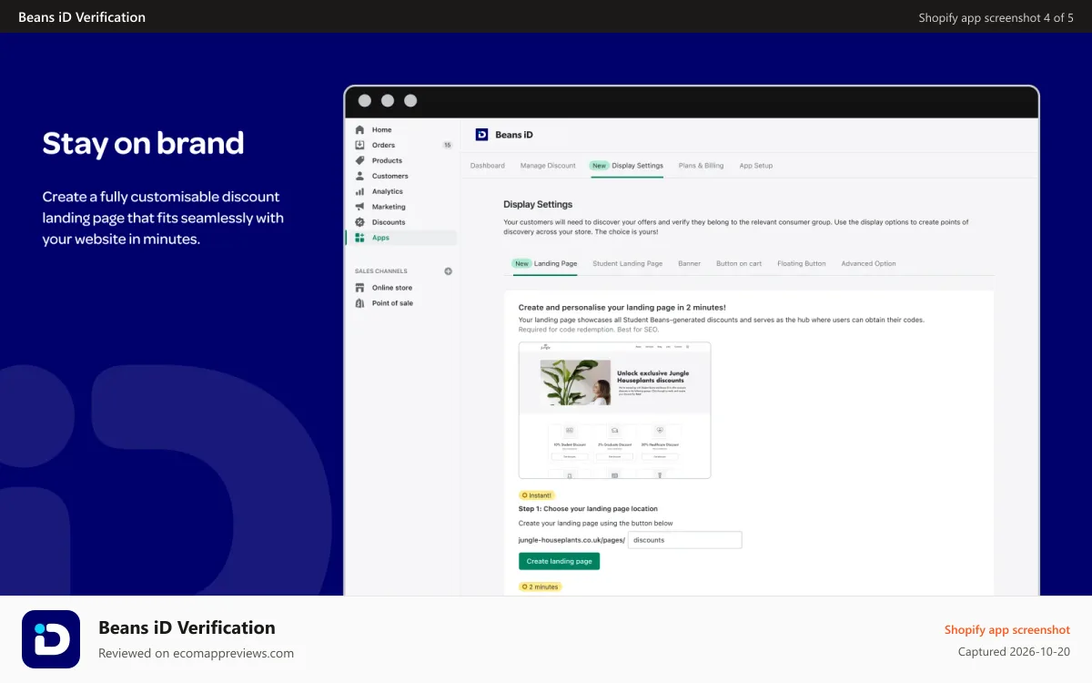
Task: Click the Captured 2026-10-20 text
Action: click(x=1015, y=652)
